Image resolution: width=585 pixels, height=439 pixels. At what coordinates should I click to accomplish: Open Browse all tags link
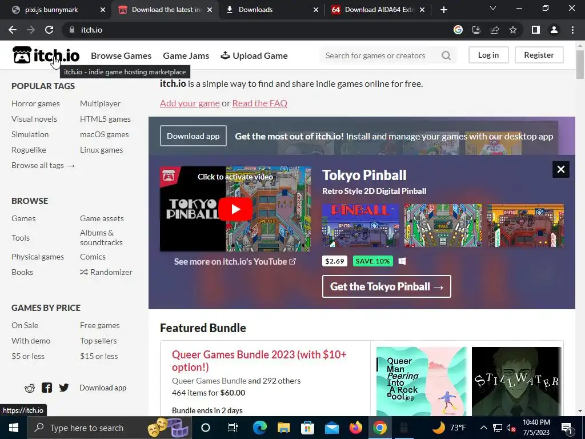43,165
